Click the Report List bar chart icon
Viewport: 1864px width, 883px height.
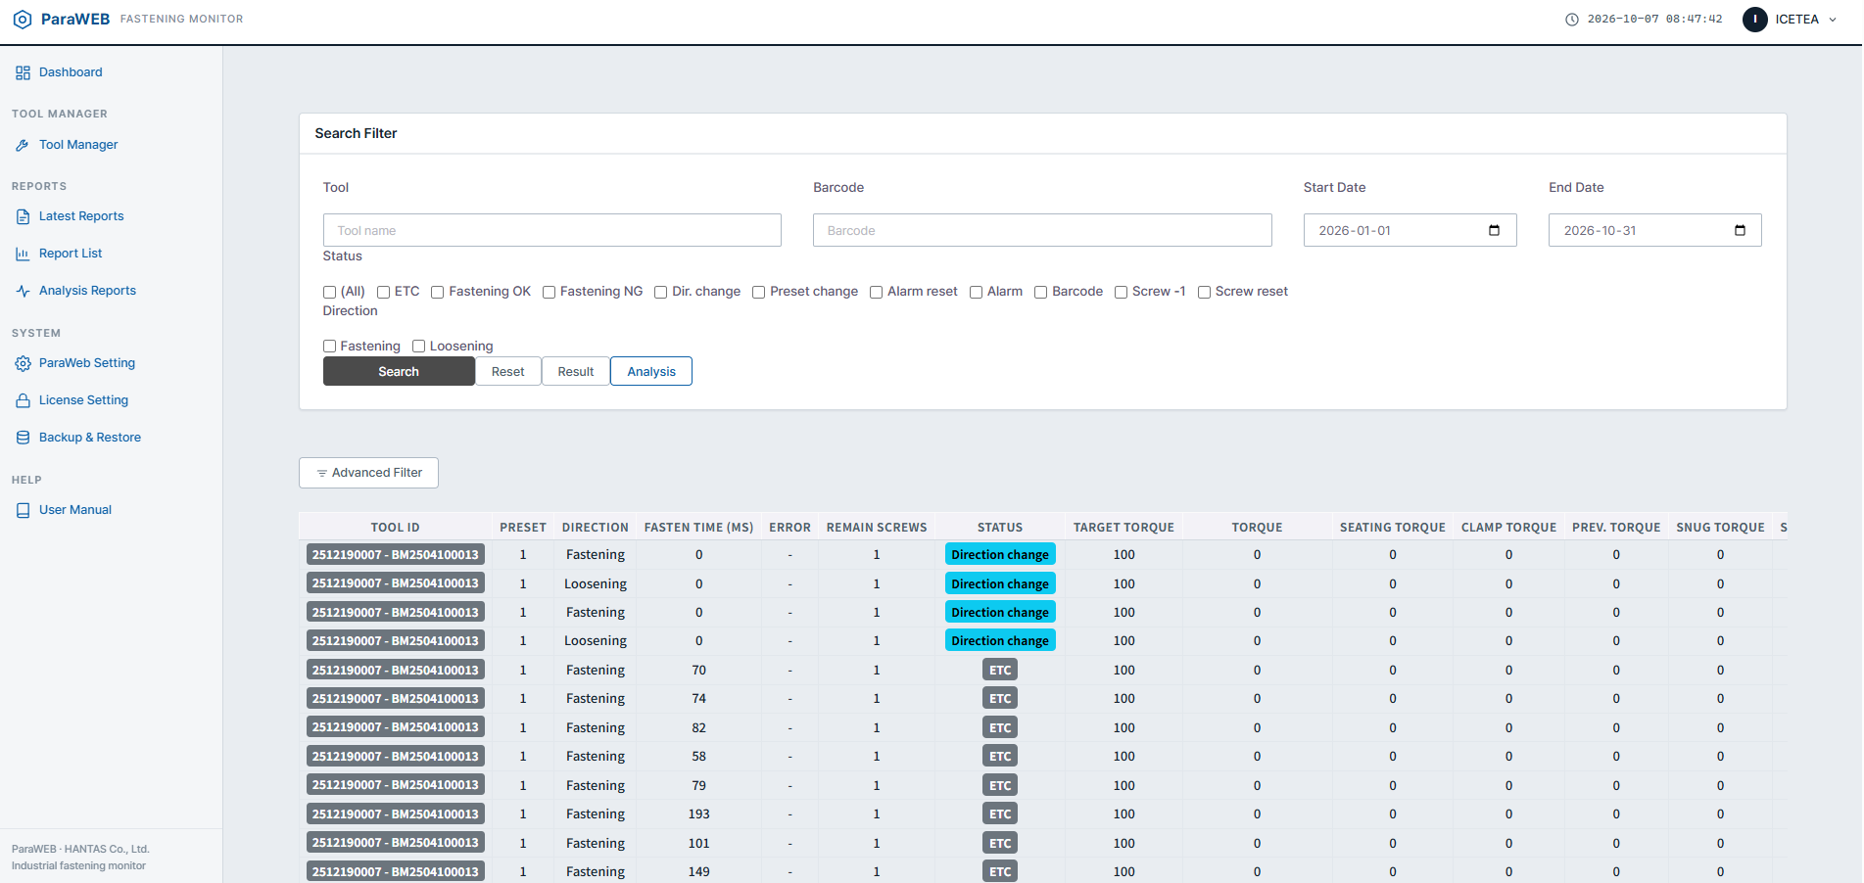pos(23,254)
